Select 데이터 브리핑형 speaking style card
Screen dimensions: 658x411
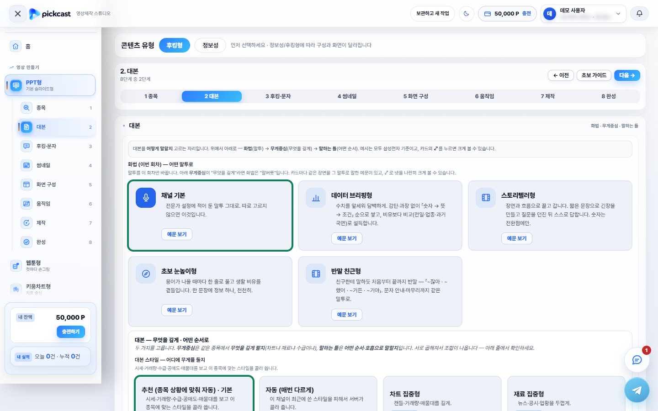coord(380,216)
